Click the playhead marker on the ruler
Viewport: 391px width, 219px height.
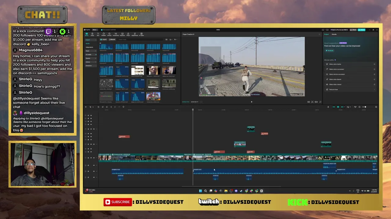193,109
